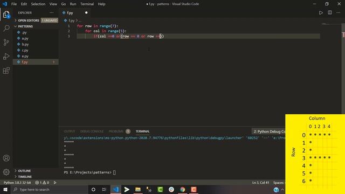Open c.py in the explorer

click(x=36, y=50)
